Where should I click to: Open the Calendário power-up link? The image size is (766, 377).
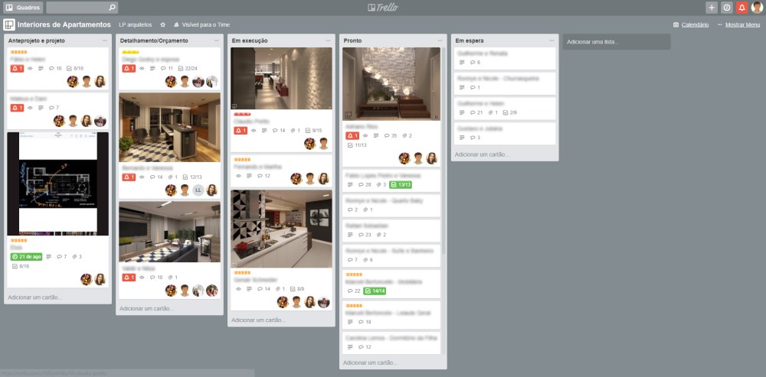691,24
